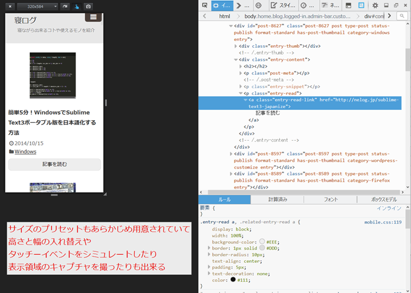411x293 pixels.
Task: Toggle the Responsive Design Mode icon in toolbar
Action: [361, 5]
